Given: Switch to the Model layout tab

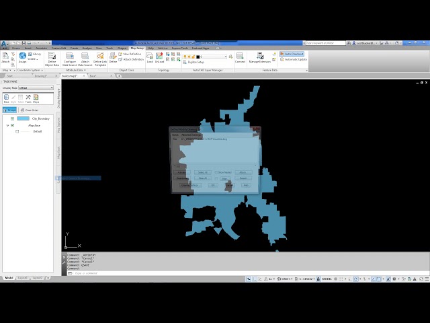Looking at the screenshot, I should pyautogui.click(x=9, y=278).
